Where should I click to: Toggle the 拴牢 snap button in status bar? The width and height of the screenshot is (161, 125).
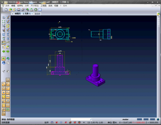46,122
